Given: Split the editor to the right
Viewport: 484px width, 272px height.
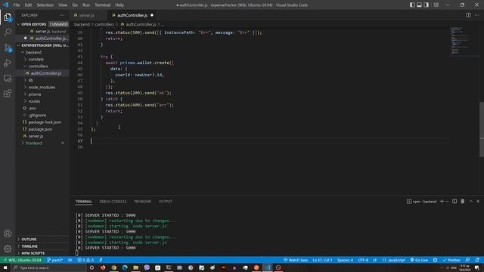Looking at the screenshot, I should click(469, 15).
